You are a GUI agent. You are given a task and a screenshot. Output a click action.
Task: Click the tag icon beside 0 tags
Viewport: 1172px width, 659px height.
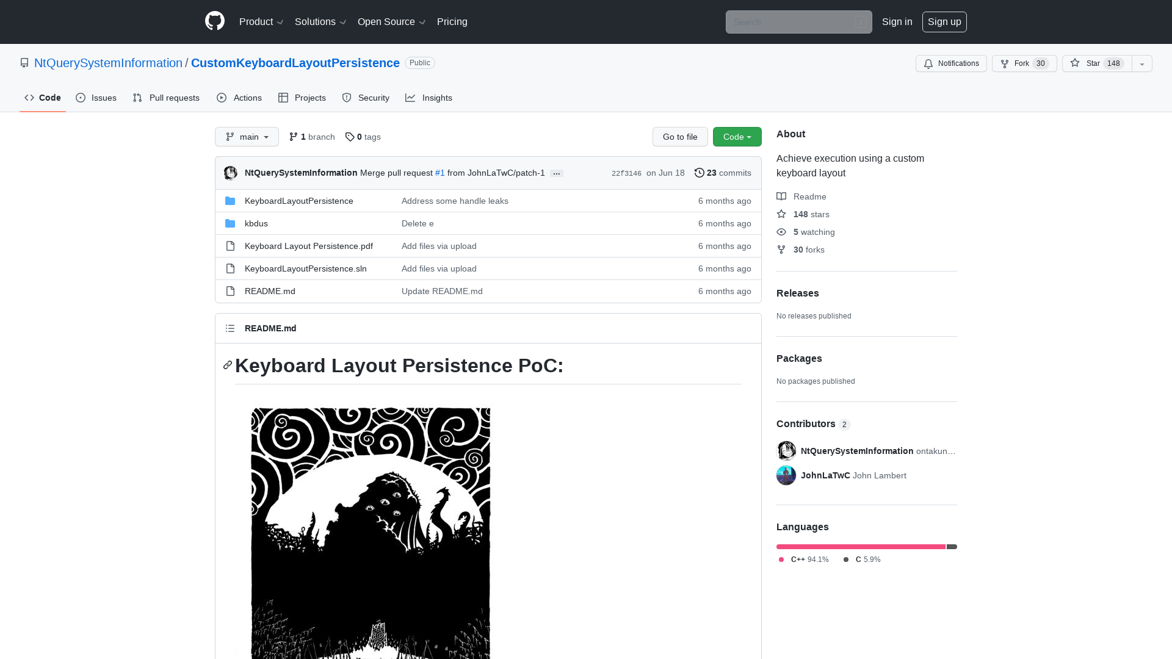pos(350,137)
